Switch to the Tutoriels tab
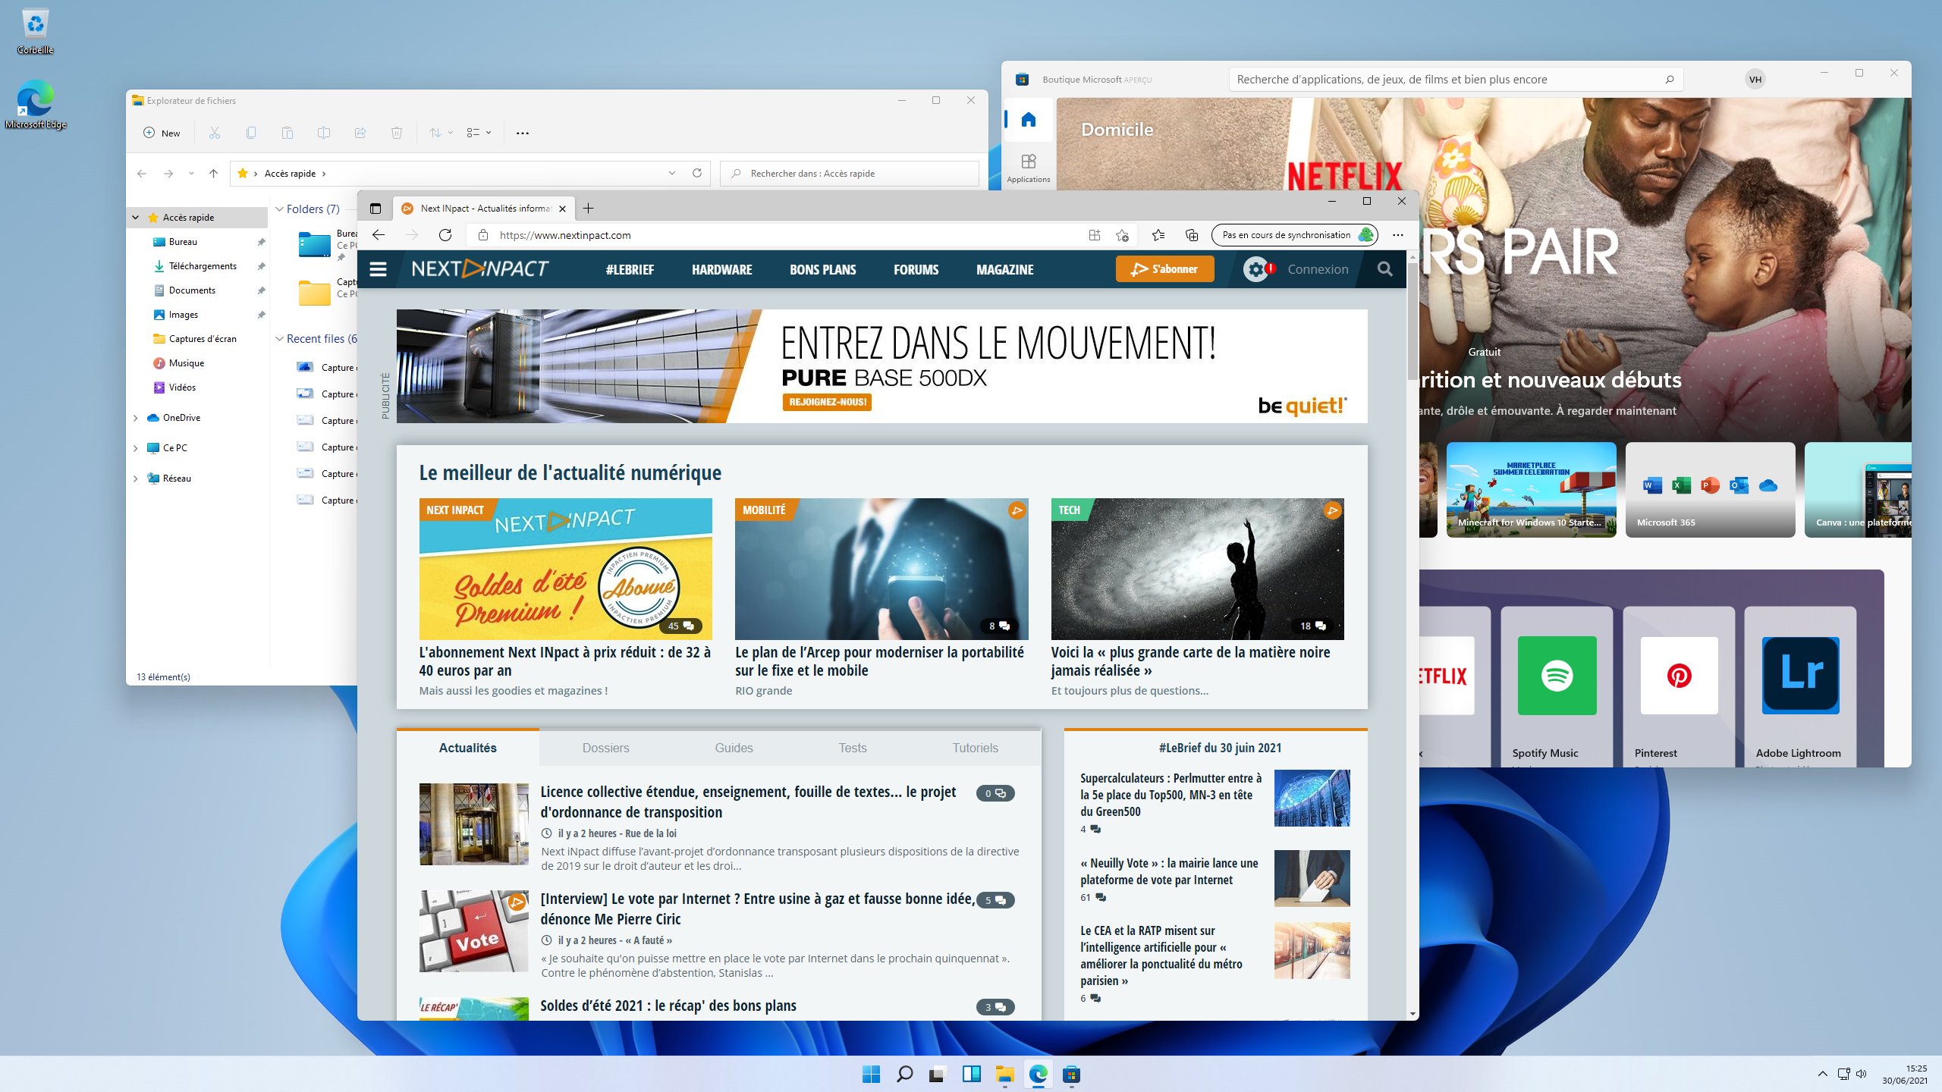Viewport: 1942px width, 1092px height. coord(975,748)
